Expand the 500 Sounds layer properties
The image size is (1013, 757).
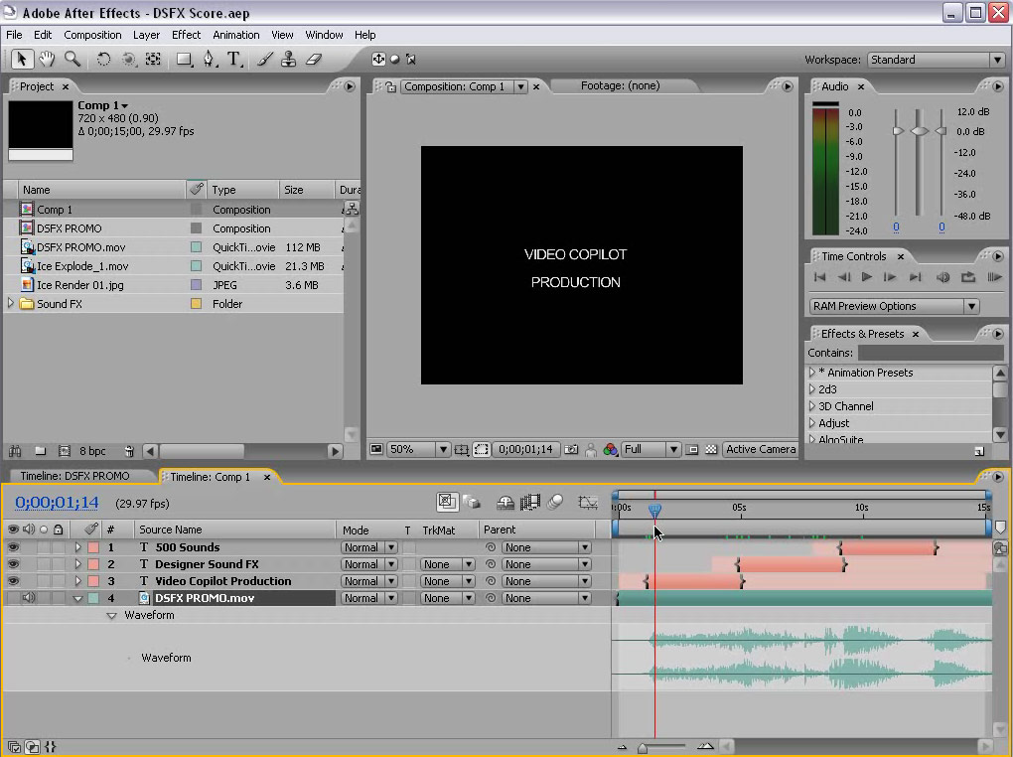[77, 547]
